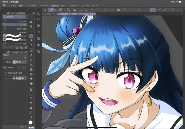The image size is (185, 129).
Task: Open stepper arrows beside the save icon
Action: [x=86, y=10]
